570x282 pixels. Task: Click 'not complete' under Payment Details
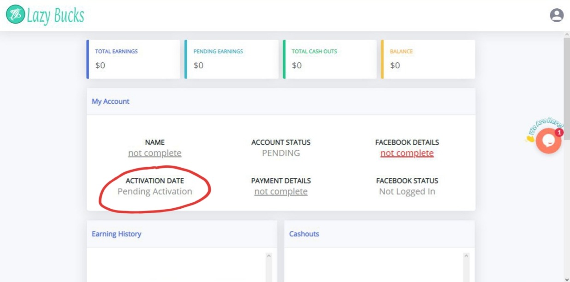[281, 192]
